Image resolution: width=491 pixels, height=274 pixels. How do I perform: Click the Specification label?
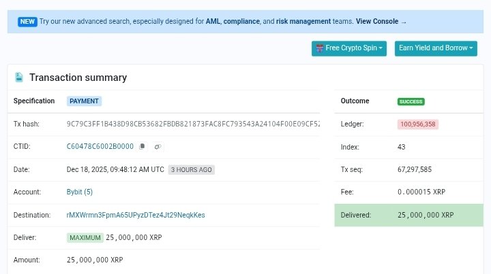coord(34,101)
